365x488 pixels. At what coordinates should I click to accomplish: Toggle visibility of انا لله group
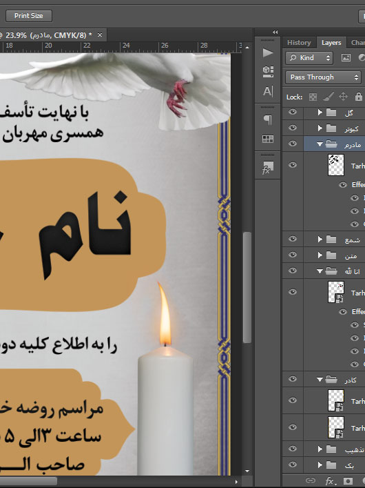coord(292,271)
